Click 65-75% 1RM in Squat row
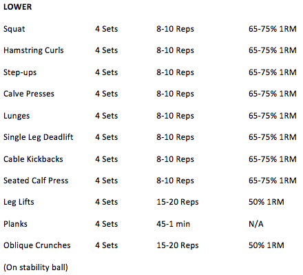 [x=273, y=29]
